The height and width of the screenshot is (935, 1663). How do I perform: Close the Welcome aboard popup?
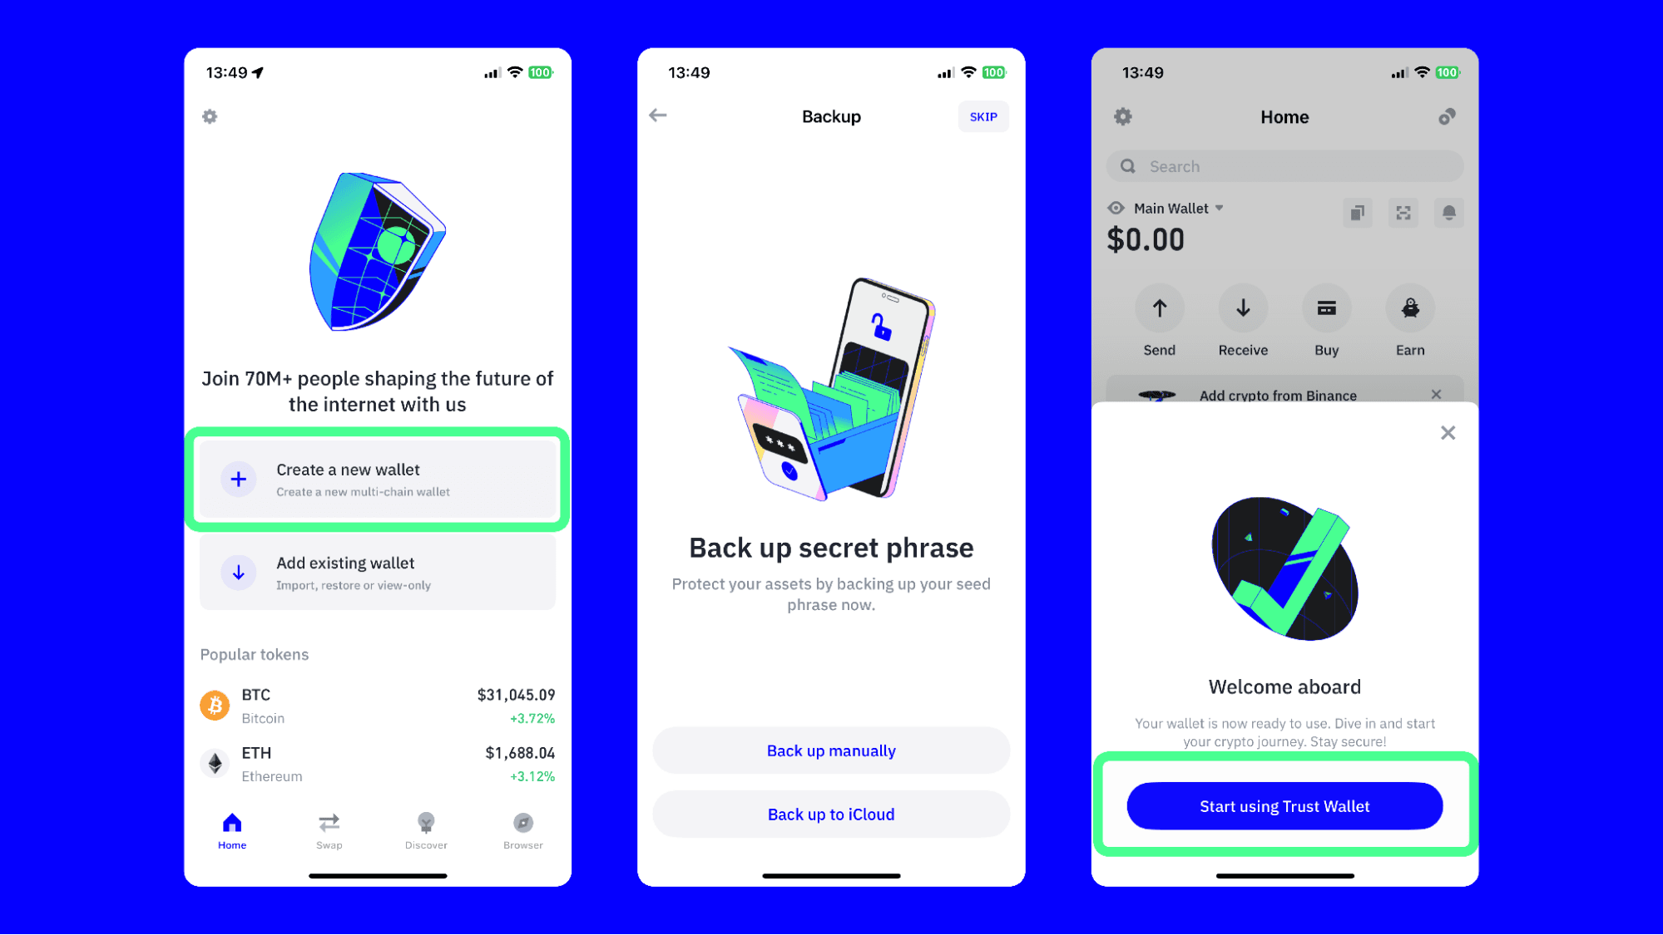[x=1448, y=433]
